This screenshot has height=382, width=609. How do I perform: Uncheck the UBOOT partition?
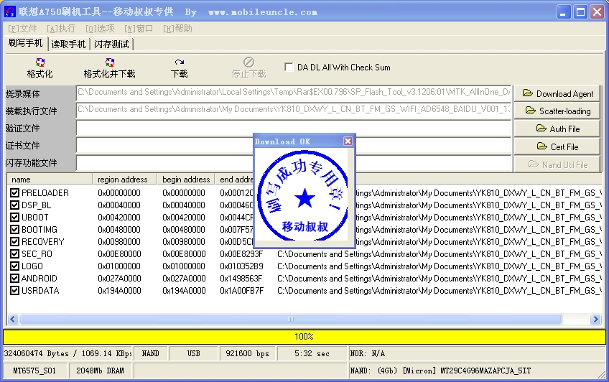[15, 218]
